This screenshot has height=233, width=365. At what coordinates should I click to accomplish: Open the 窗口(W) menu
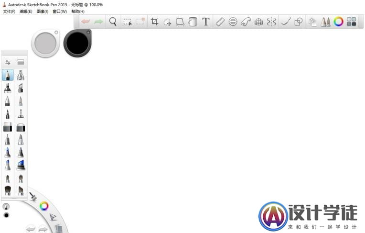click(60, 11)
